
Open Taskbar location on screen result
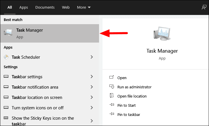[50, 98]
